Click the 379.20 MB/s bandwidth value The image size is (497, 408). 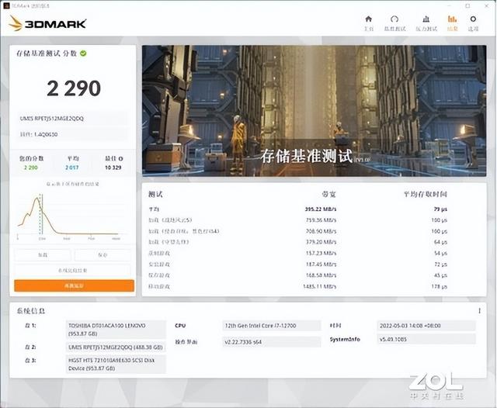(321, 242)
